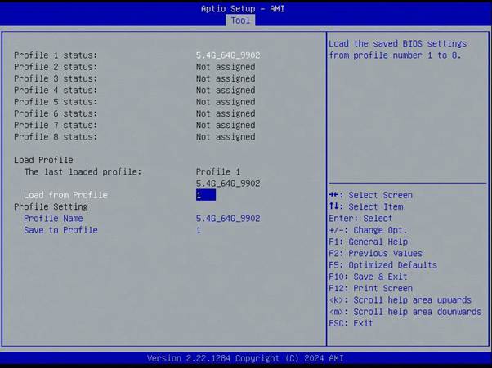Click Scroll help area downwards hint

405,312
